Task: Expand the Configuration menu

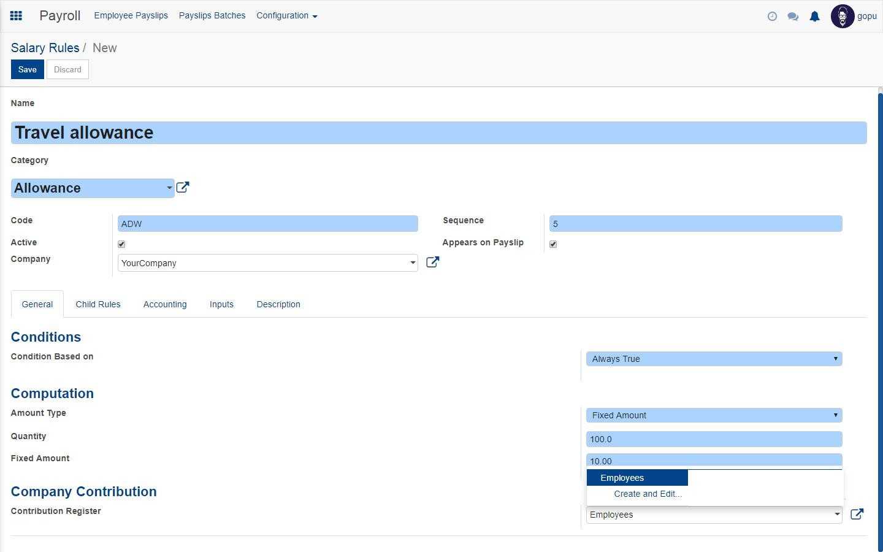Action: (x=286, y=16)
